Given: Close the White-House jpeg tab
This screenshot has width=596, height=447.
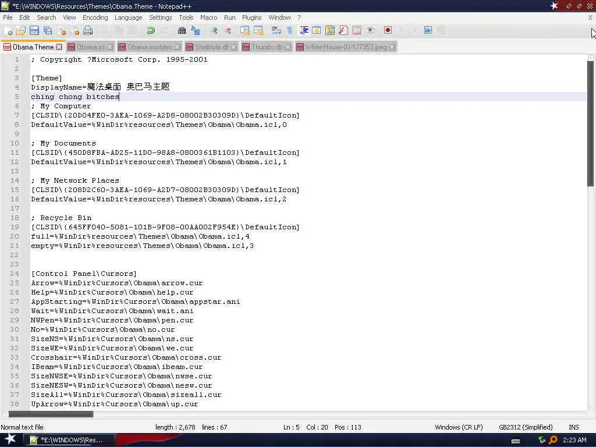Looking at the screenshot, I should (x=392, y=47).
